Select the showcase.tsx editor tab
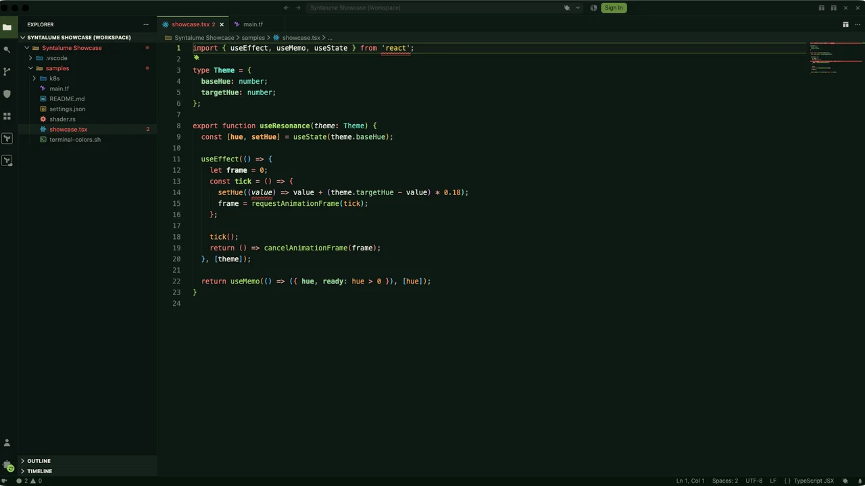The image size is (865, 486). coord(193,24)
